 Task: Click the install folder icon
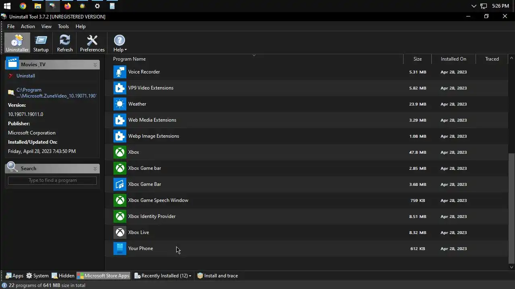click(x=11, y=93)
